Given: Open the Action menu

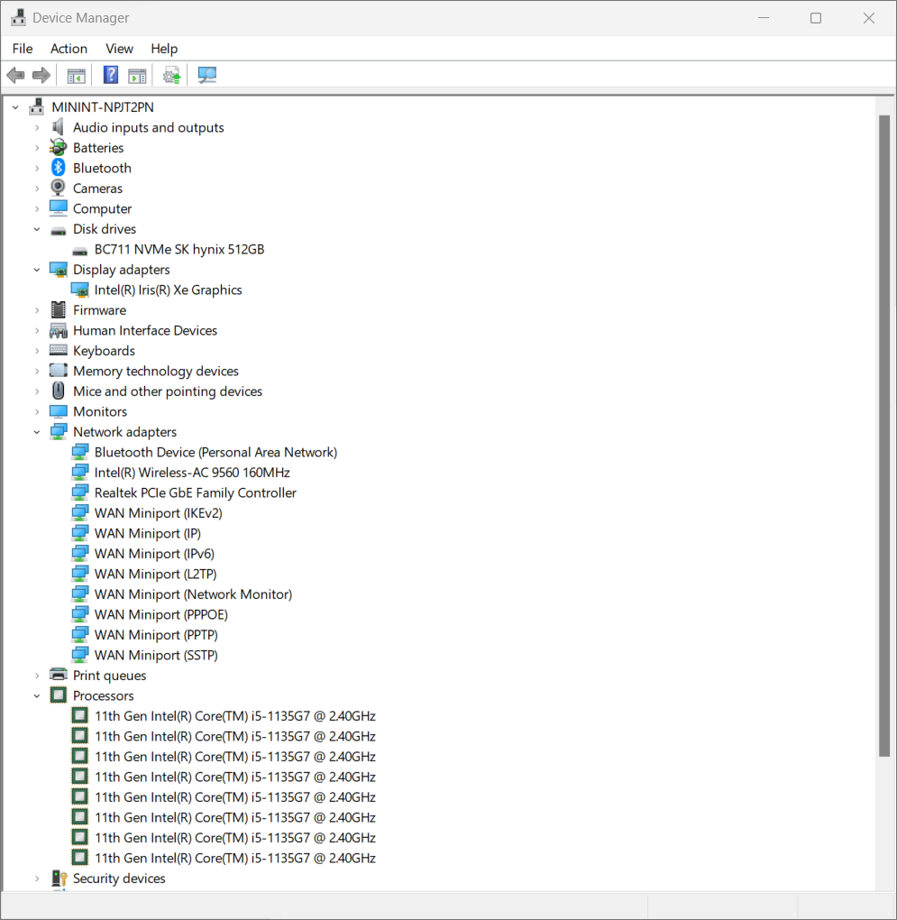Looking at the screenshot, I should pos(69,49).
